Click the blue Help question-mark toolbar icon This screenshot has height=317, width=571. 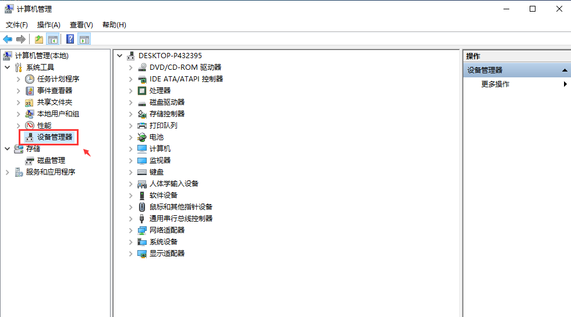click(70, 40)
